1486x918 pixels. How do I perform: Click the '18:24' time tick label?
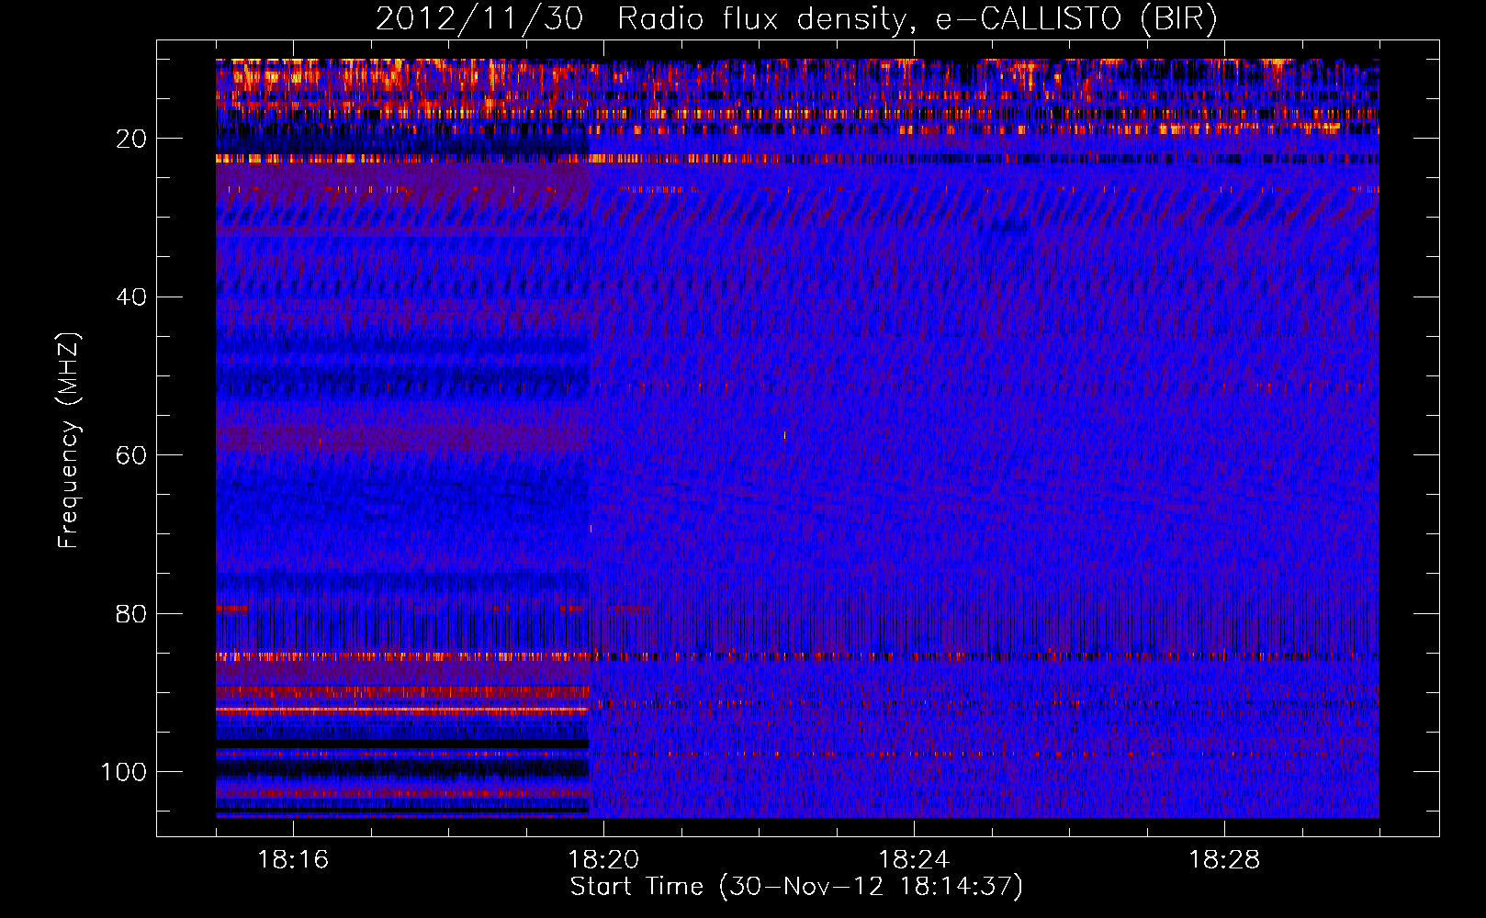(x=914, y=860)
